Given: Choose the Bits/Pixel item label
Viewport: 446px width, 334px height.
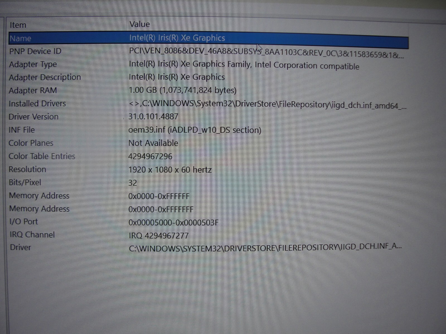Looking at the screenshot, I should coord(25,182).
